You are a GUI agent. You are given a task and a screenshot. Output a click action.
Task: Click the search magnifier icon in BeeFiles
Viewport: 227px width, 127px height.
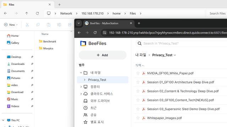[x=139, y=43]
